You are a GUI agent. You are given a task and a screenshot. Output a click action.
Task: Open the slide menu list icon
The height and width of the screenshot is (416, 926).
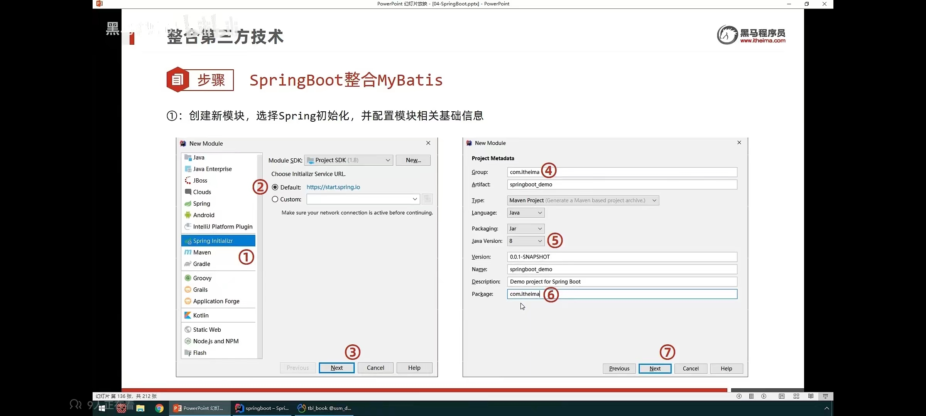tap(751, 396)
